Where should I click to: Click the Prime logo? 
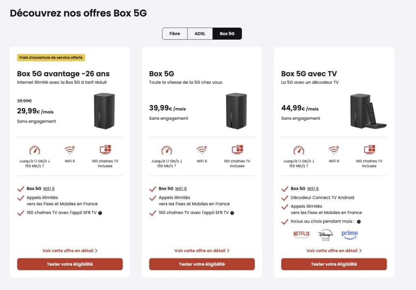click(349, 234)
